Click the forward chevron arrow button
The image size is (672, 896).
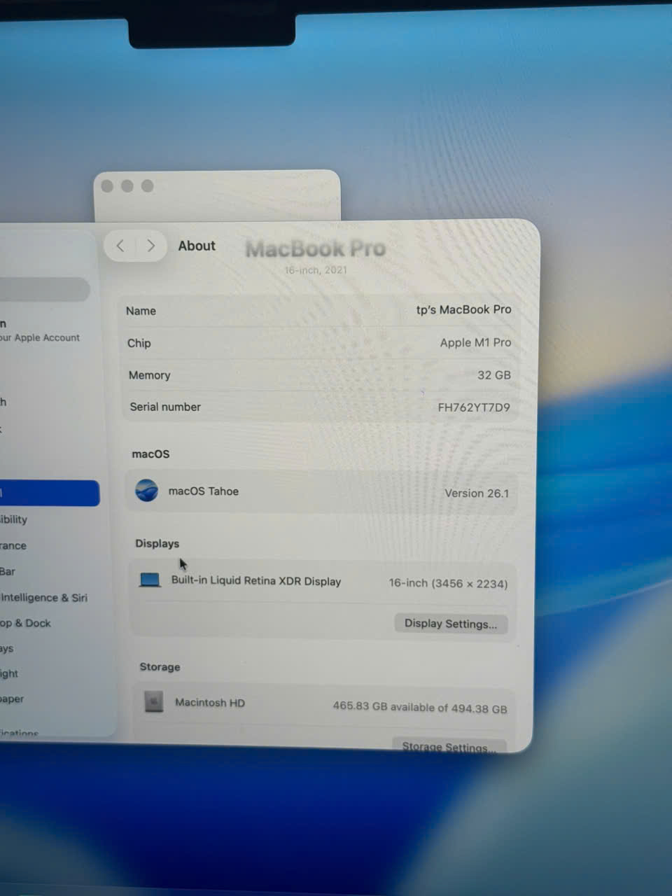[150, 246]
